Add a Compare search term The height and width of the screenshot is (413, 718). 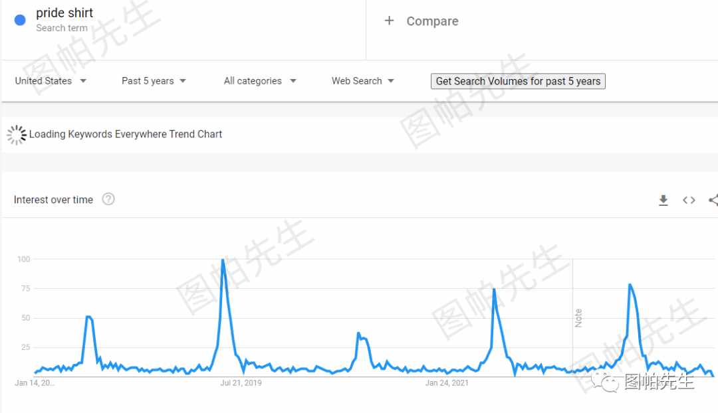(432, 21)
